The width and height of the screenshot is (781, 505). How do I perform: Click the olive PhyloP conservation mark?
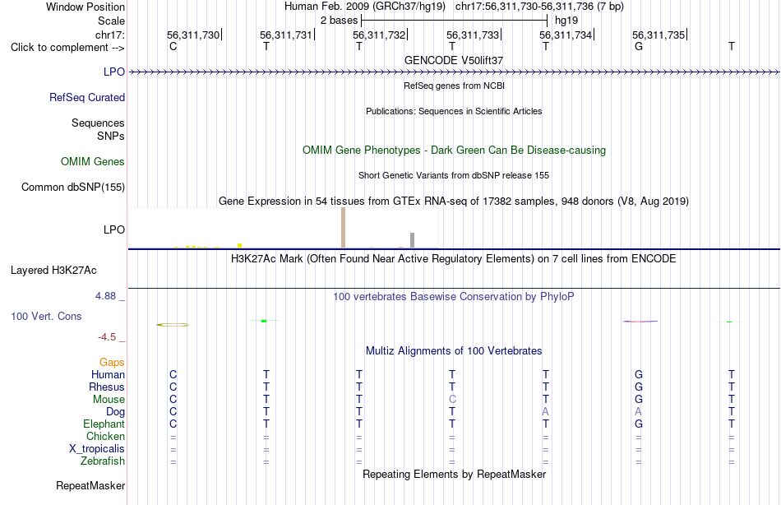pyautogui.click(x=173, y=325)
